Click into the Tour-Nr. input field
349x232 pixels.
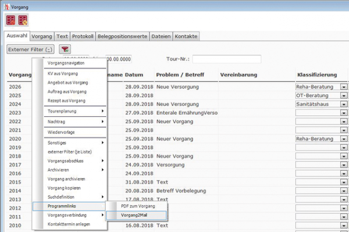click(227, 59)
